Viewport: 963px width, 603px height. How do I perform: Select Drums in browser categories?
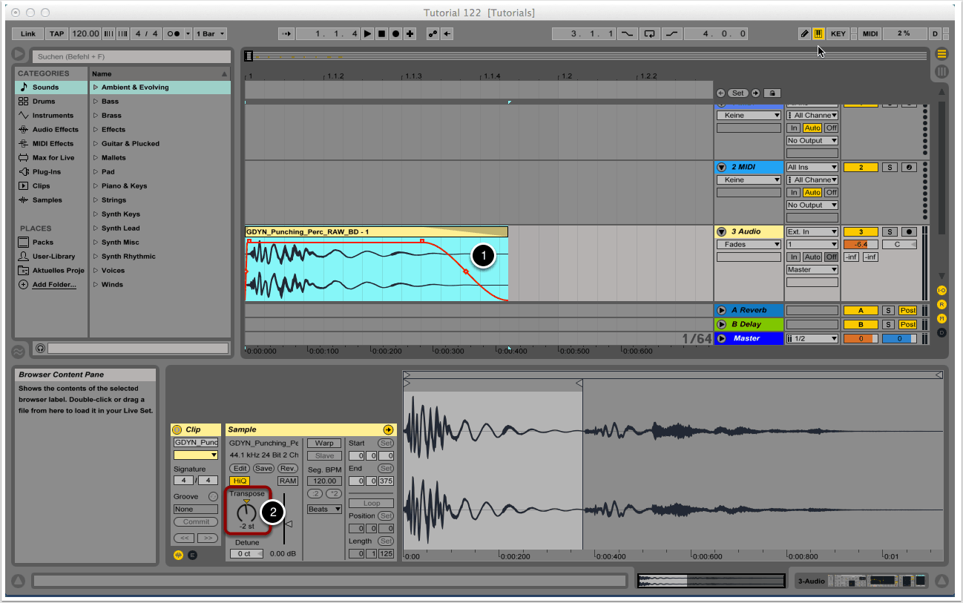[44, 102]
